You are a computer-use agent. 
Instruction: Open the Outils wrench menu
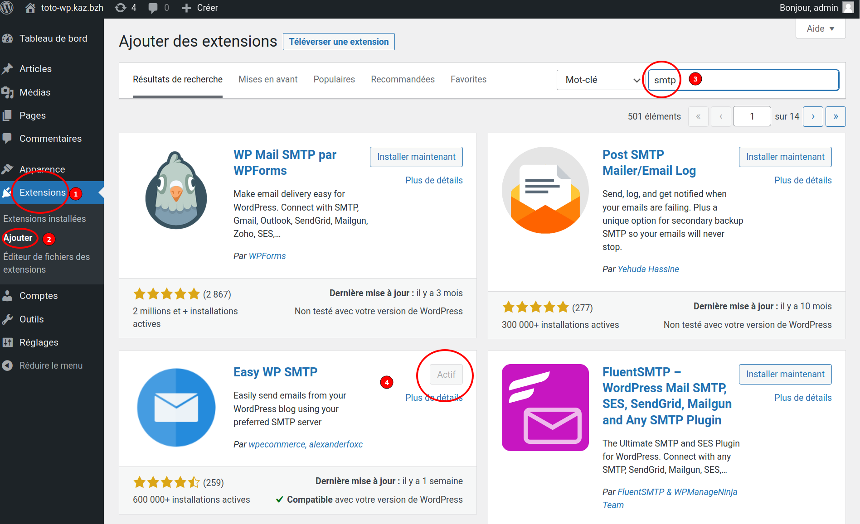[x=31, y=319]
